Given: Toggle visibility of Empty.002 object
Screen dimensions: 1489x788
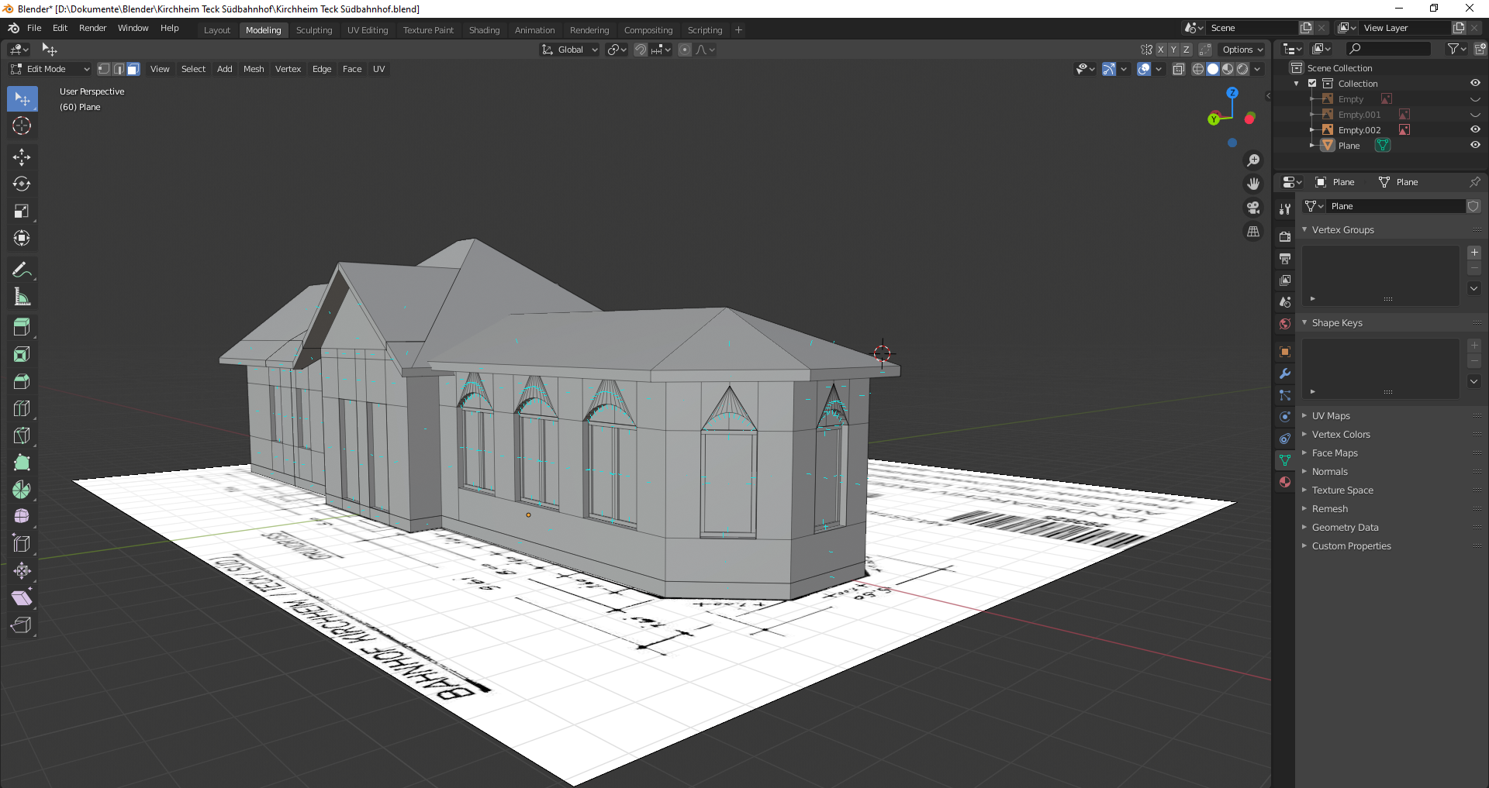Looking at the screenshot, I should coord(1475,130).
